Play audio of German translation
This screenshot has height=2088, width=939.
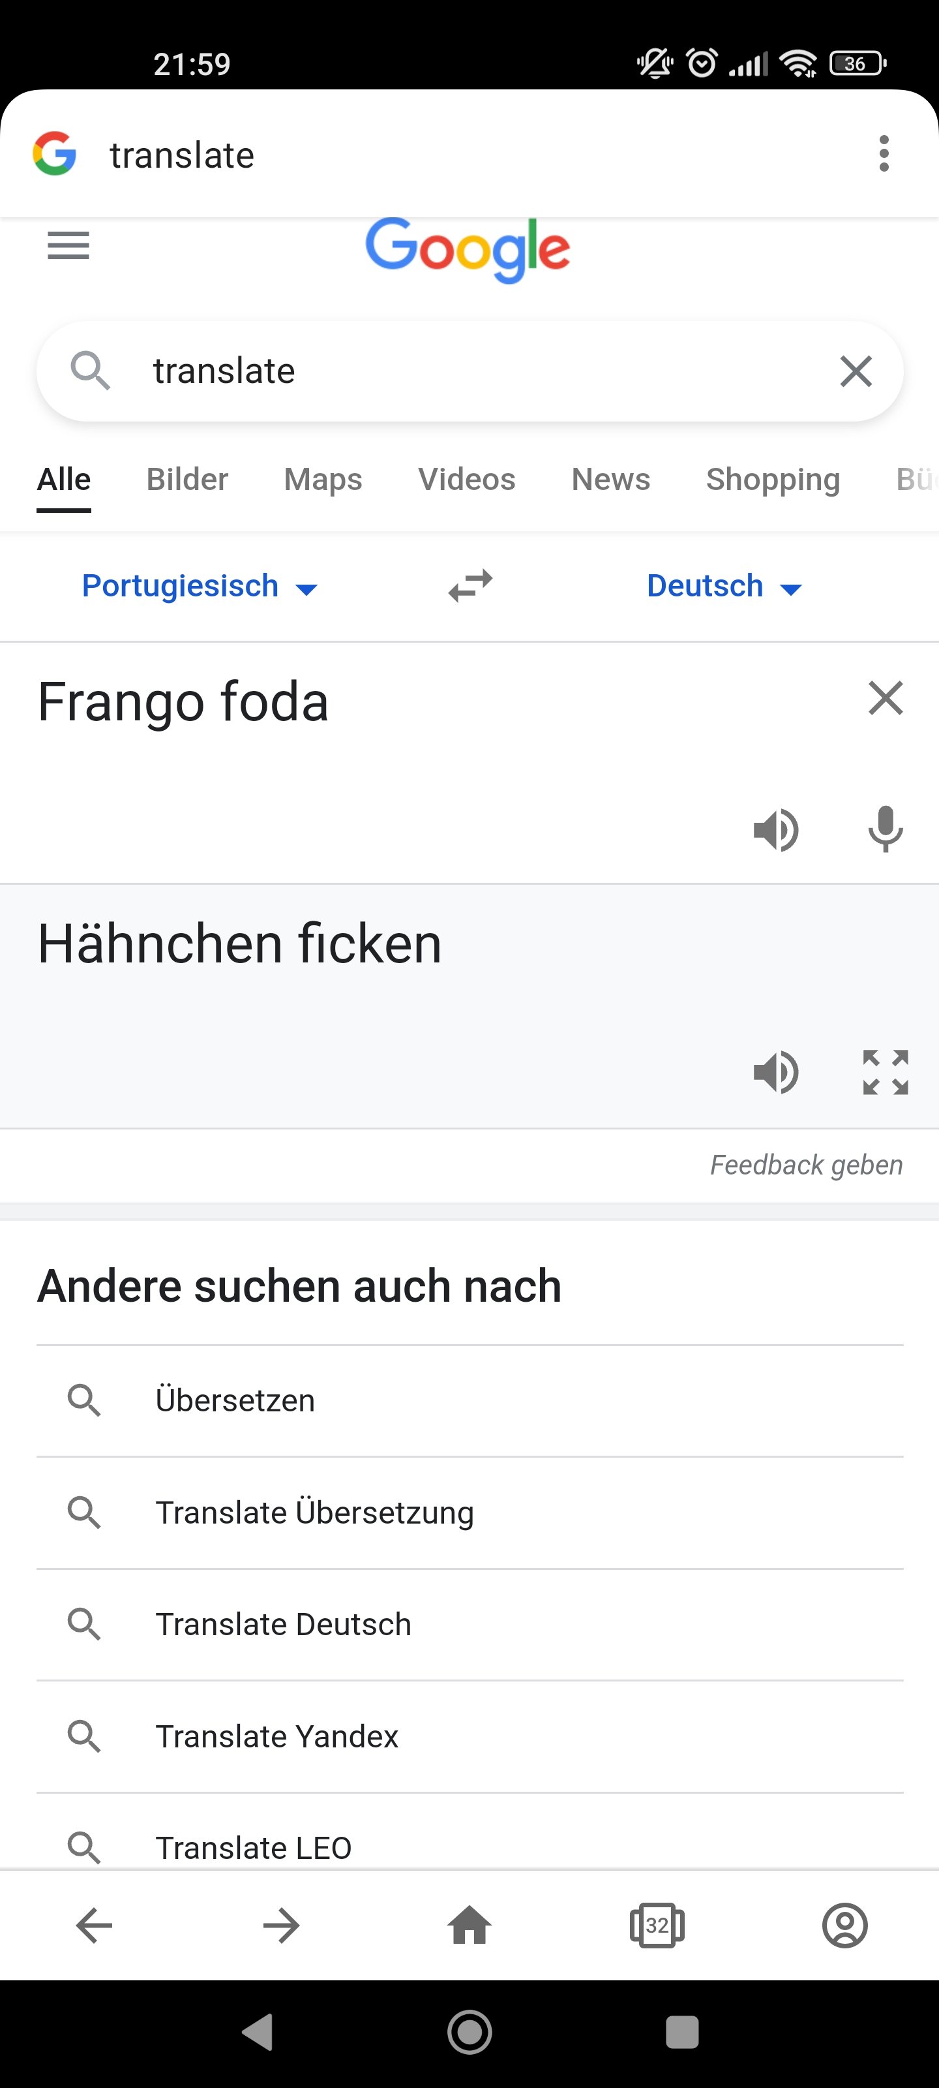tap(776, 1072)
